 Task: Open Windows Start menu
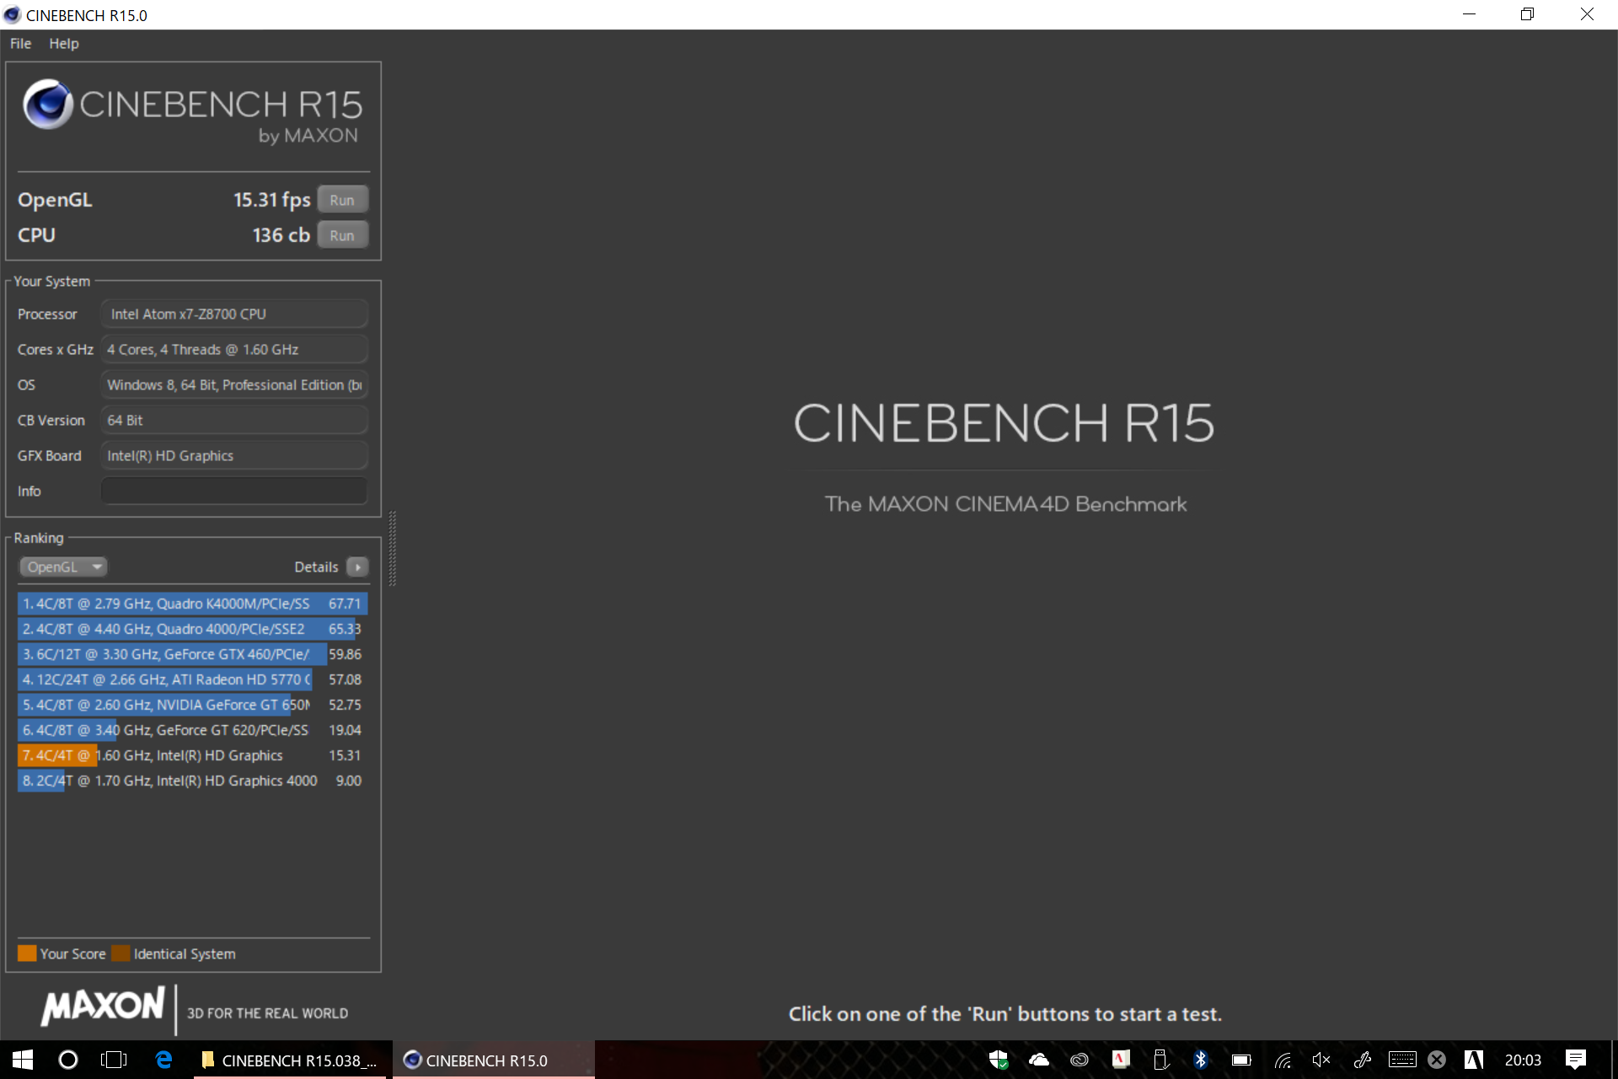(23, 1060)
